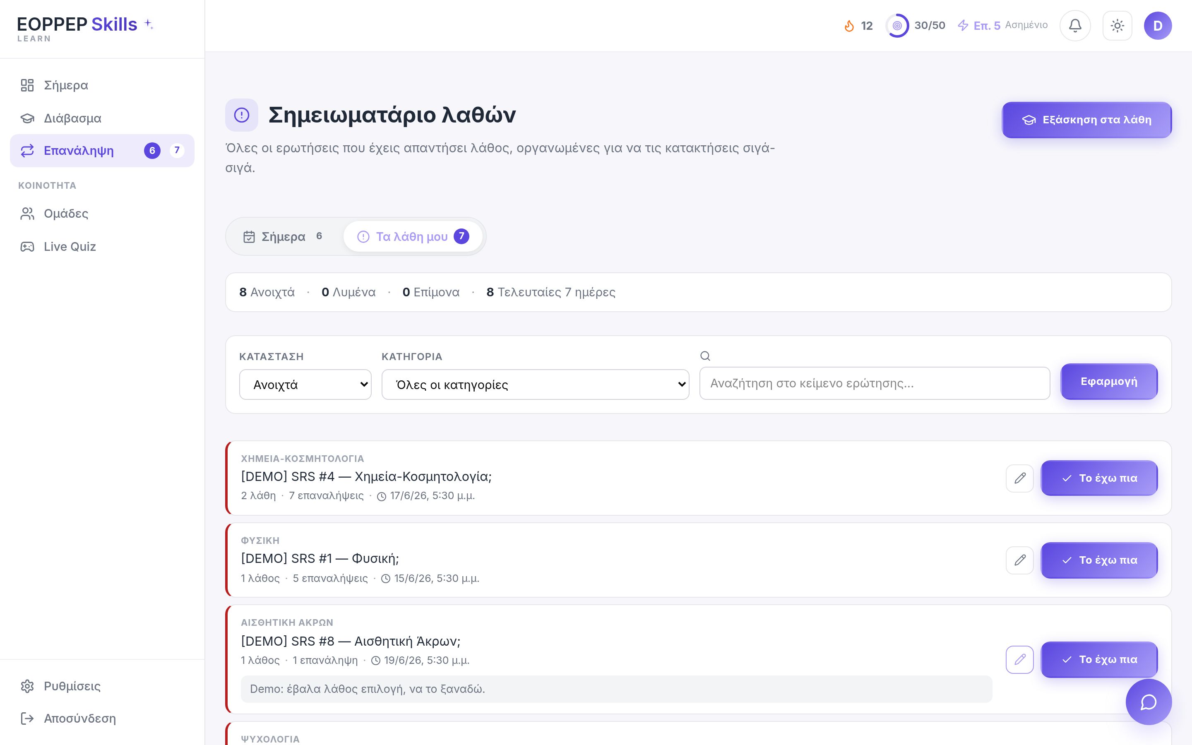Open the notifications bell
The image size is (1192, 745).
pos(1075,26)
